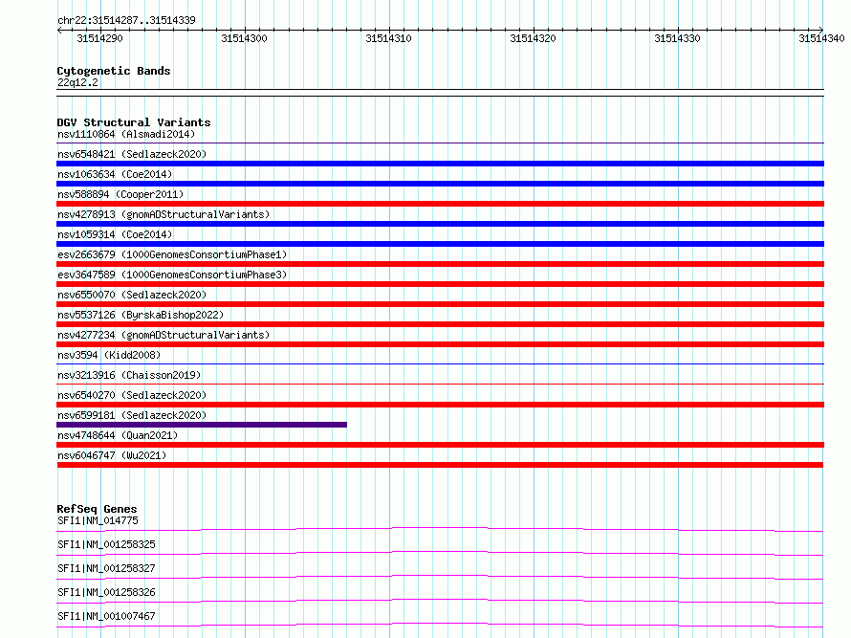The image size is (851, 638).
Task: Open variant nsv3594 (Kidd2008) label
Action: (x=109, y=355)
